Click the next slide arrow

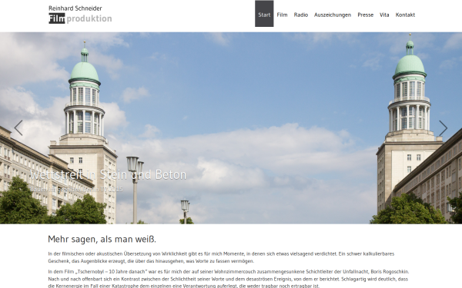pos(444,127)
